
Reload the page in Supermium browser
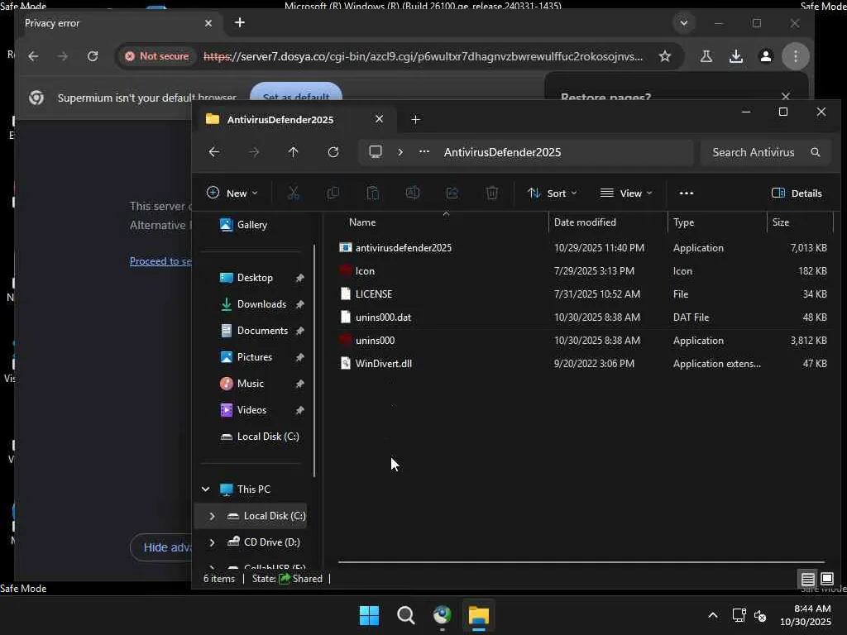(93, 56)
